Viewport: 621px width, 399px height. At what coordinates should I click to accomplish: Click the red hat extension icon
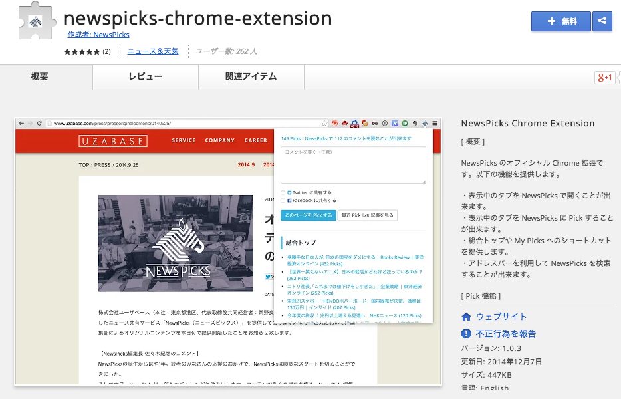pos(344,123)
